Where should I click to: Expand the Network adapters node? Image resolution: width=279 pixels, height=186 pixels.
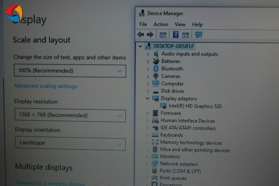pos(147,164)
